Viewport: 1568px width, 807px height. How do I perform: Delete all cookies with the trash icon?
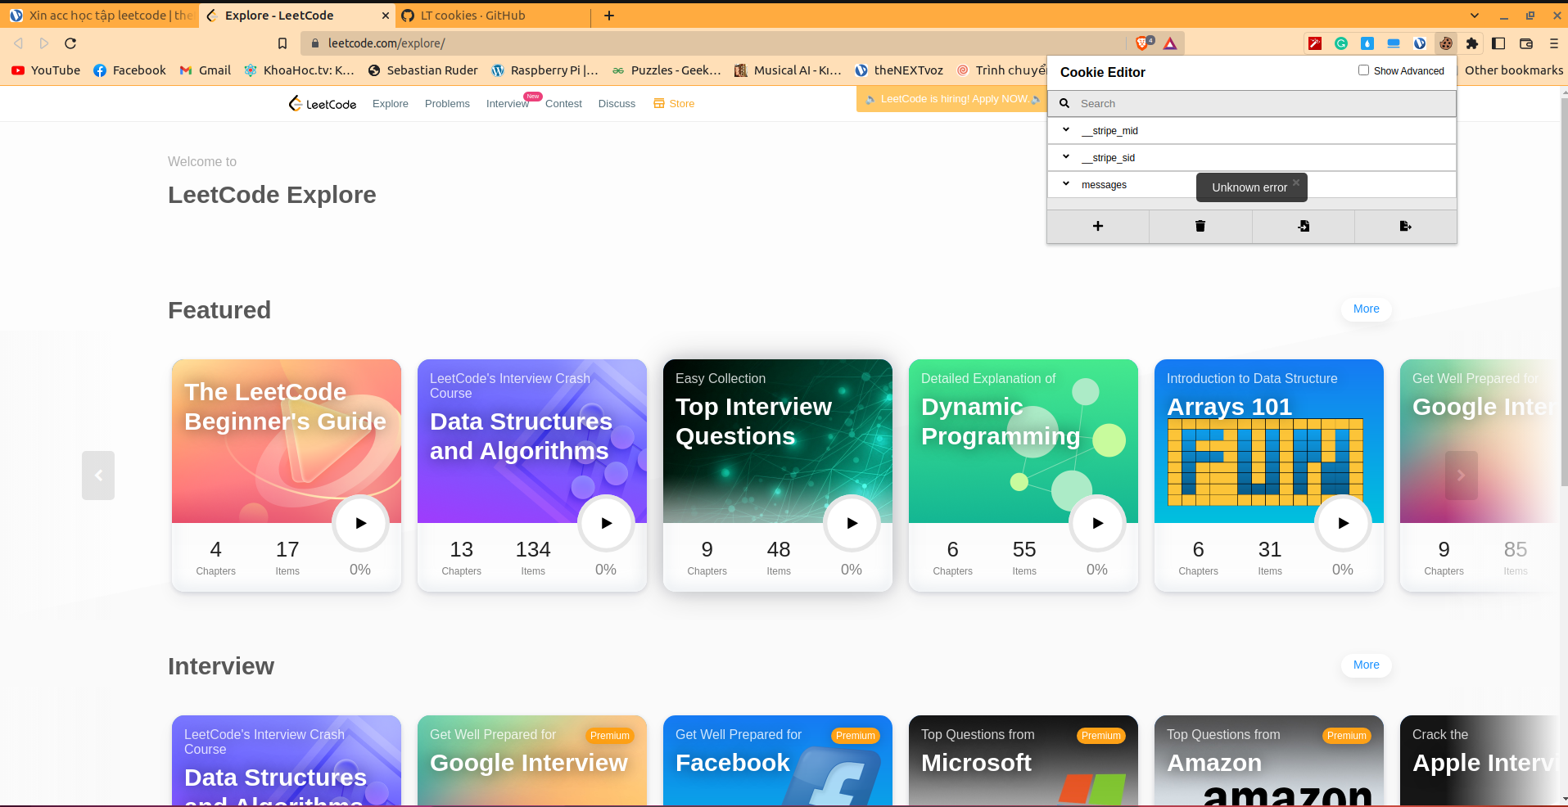(x=1200, y=226)
